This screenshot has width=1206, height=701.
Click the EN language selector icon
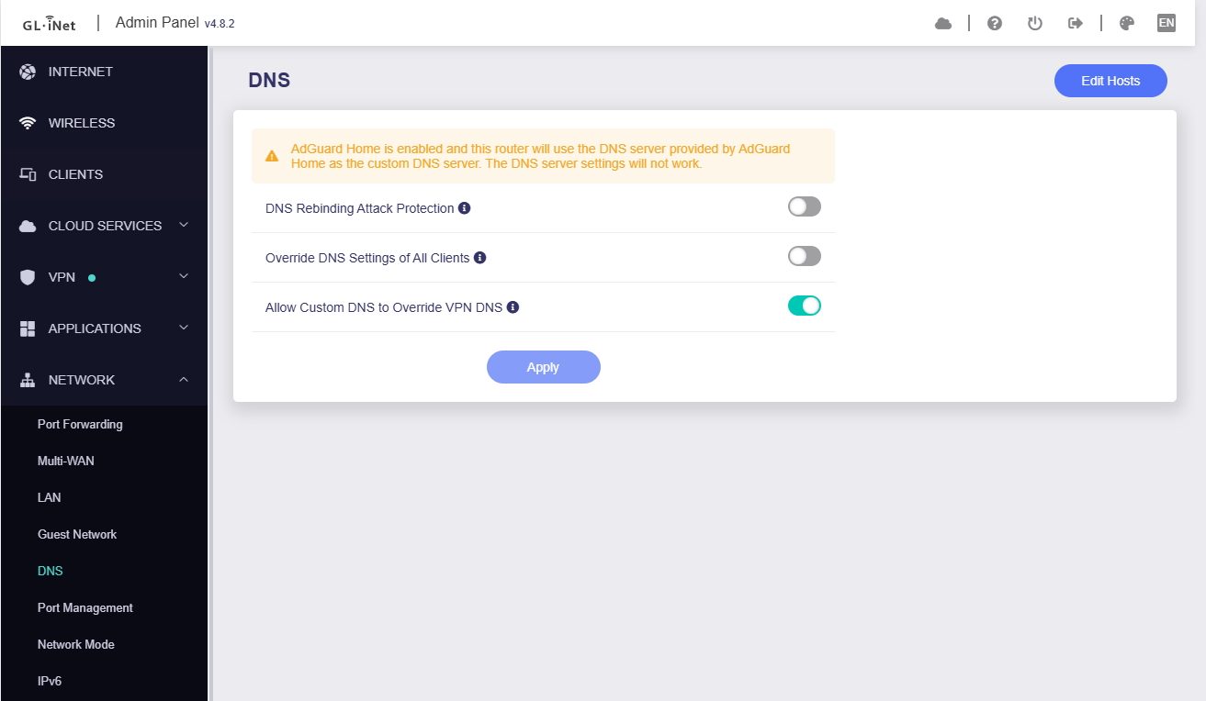tap(1167, 24)
